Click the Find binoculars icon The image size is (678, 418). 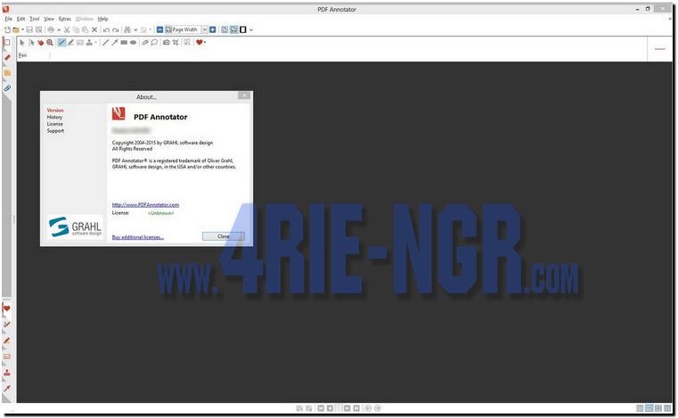point(127,30)
